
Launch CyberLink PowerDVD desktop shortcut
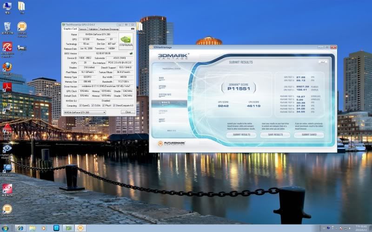[7, 152]
